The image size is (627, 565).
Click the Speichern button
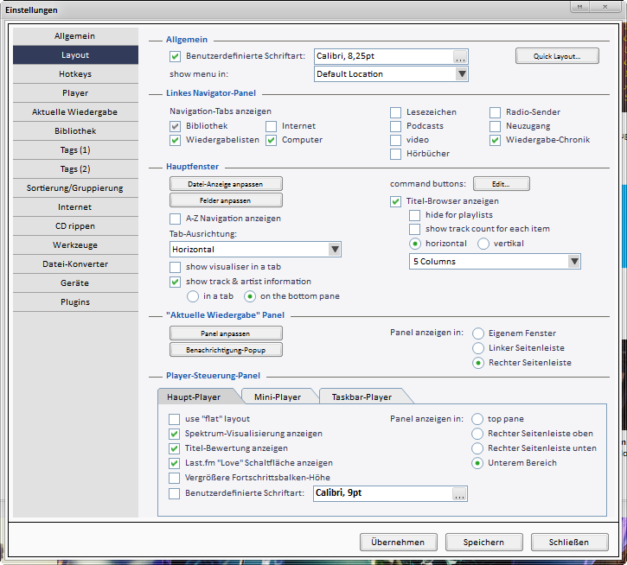click(x=483, y=543)
